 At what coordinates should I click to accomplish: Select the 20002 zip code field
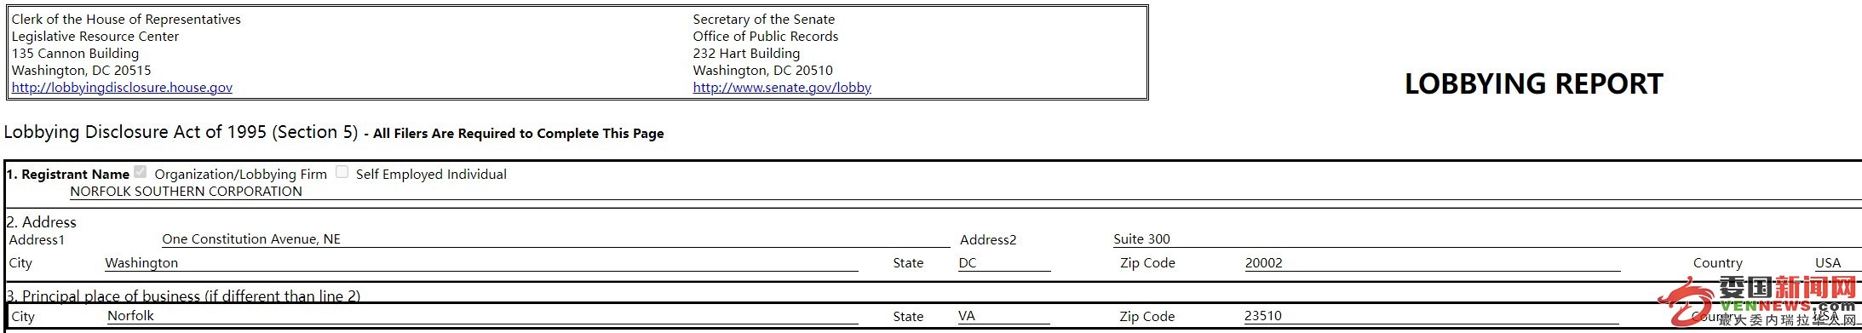pos(1432,263)
